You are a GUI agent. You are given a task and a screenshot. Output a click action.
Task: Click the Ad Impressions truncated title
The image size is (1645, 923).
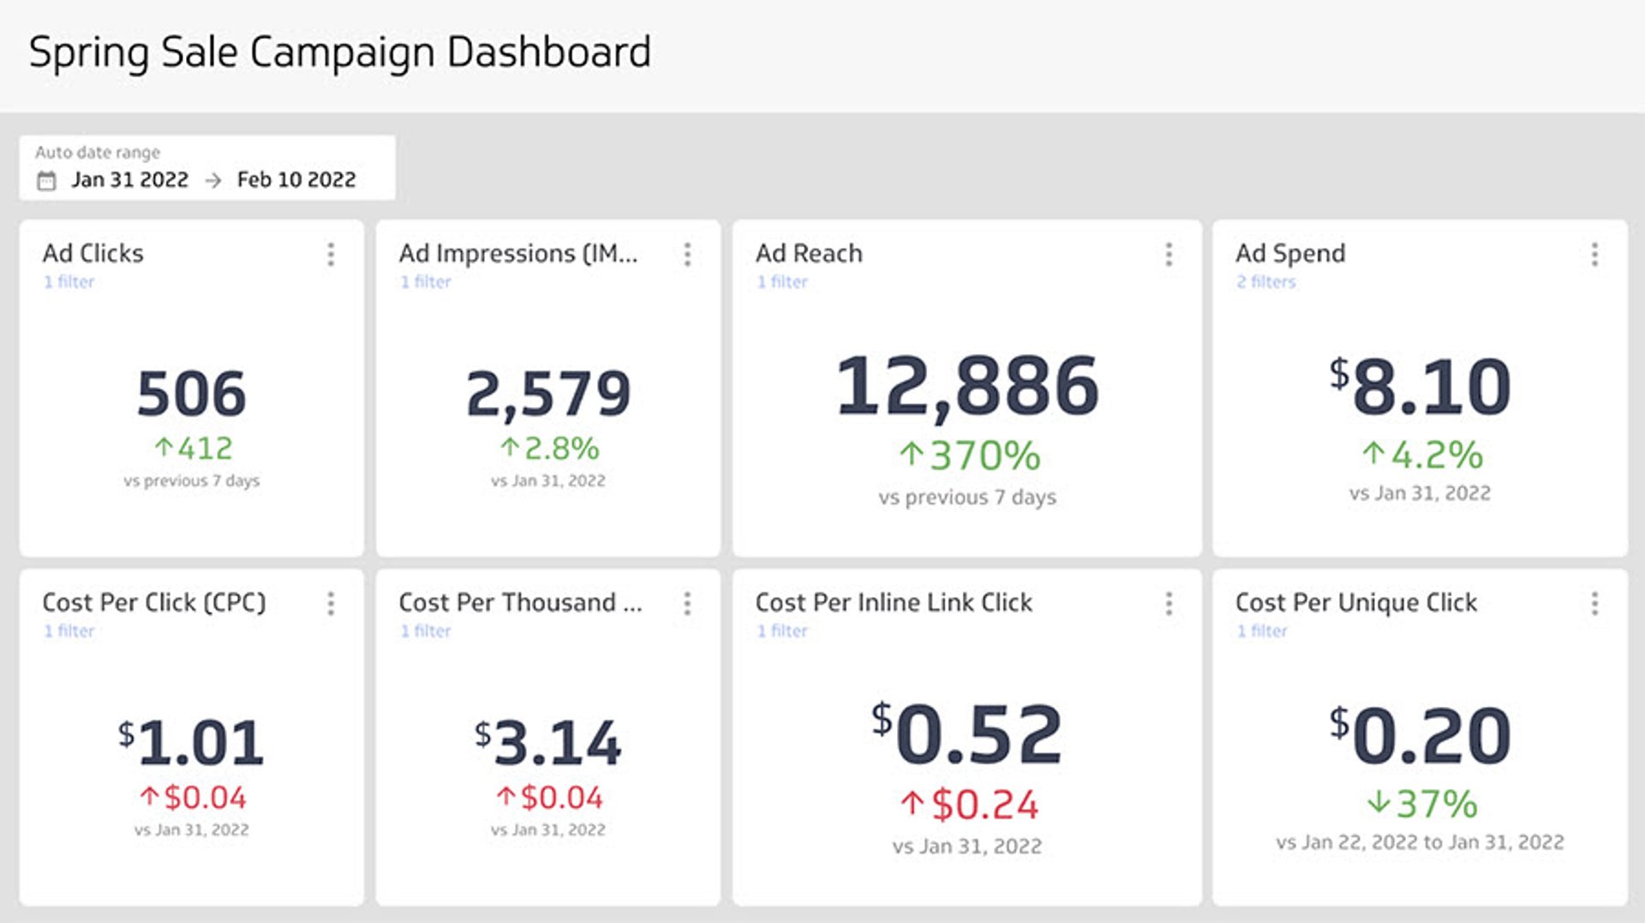pyautogui.click(x=521, y=254)
